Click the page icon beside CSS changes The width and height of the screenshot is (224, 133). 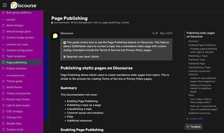3,111
